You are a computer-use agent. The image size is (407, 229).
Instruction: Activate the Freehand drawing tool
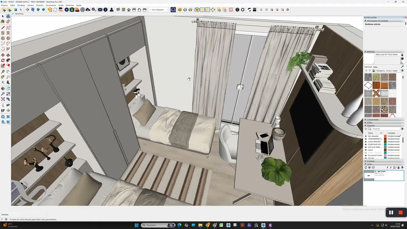8,28
